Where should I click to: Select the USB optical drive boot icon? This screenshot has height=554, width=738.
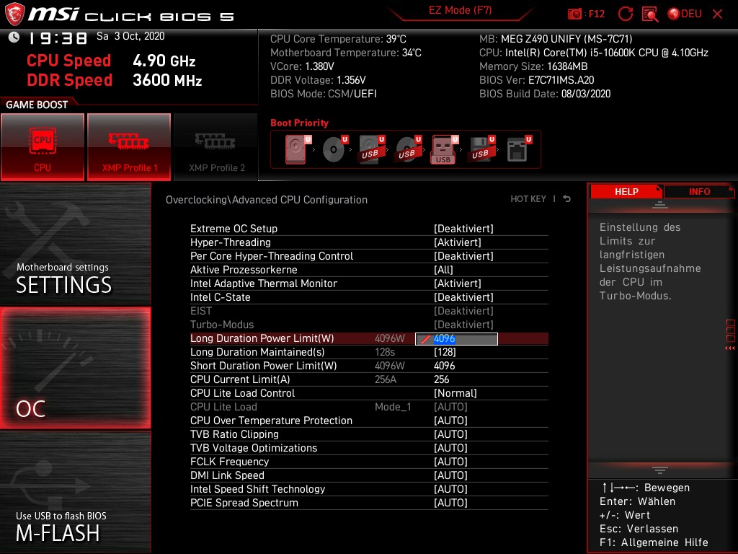click(408, 149)
